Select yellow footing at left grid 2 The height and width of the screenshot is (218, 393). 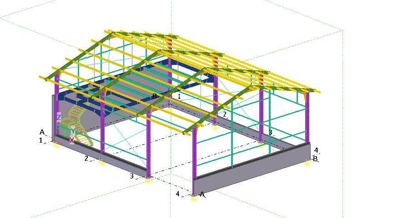click(x=102, y=163)
